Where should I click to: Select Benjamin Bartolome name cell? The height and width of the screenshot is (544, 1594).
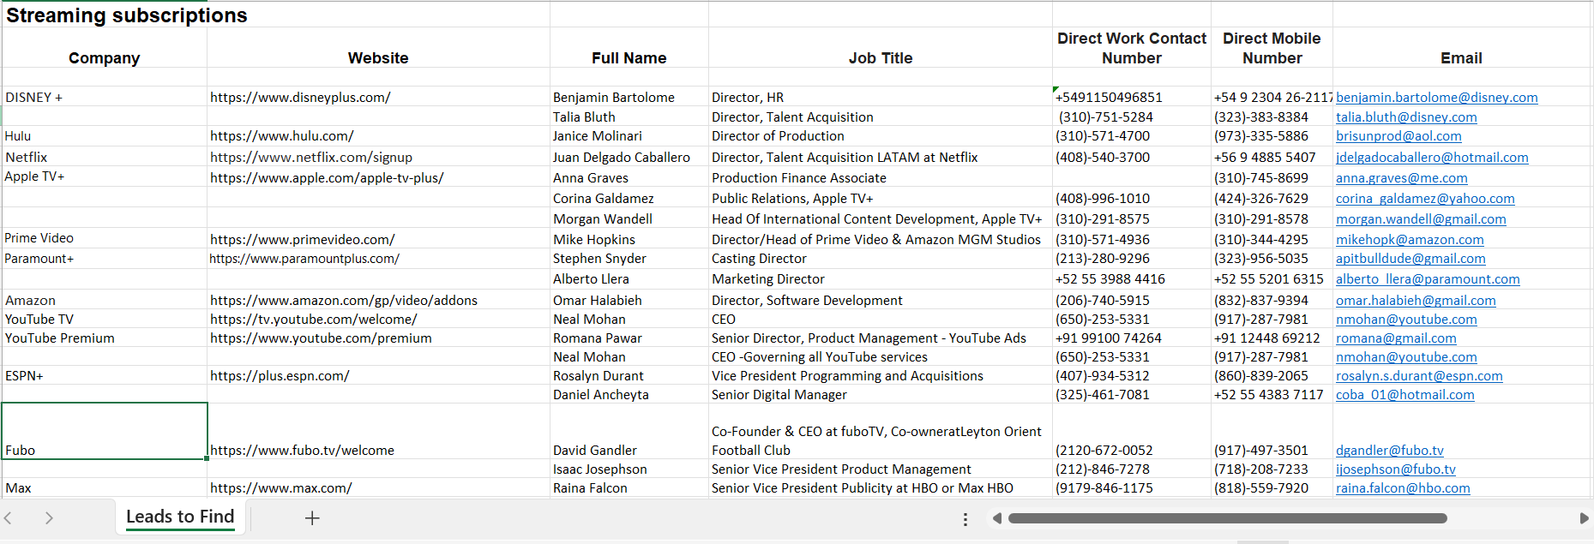click(629, 97)
